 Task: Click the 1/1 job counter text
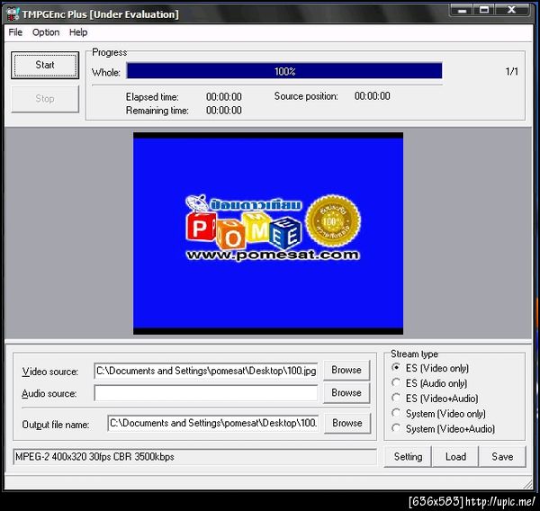[x=511, y=71]
